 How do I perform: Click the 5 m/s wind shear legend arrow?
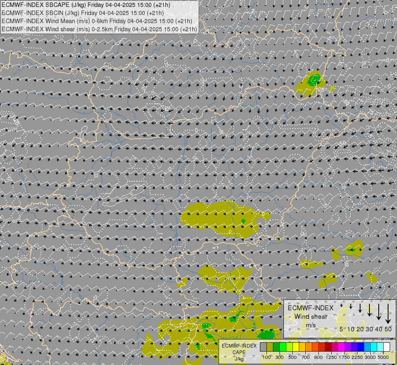click(x=341, y=305)
